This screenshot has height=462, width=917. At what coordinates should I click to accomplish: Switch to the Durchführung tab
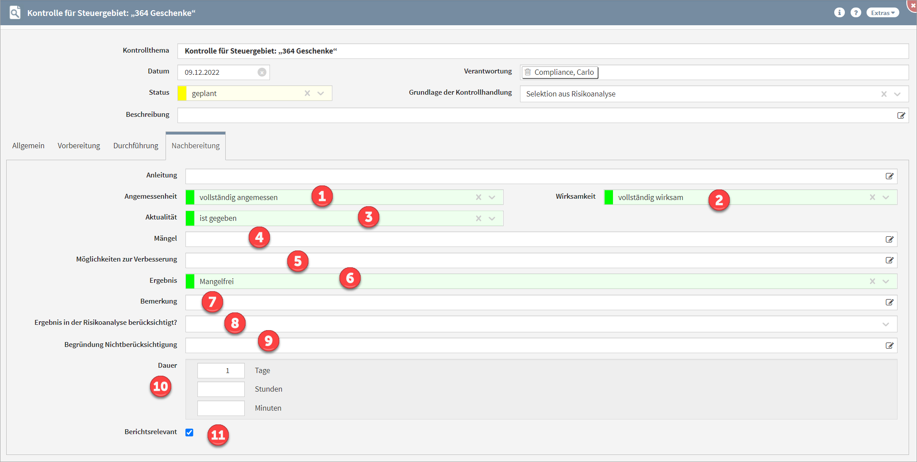click(135, 146)
